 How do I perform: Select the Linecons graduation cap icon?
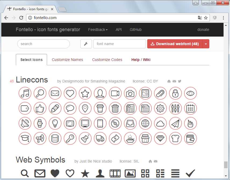pyautogui.click(x=25, y=138)
